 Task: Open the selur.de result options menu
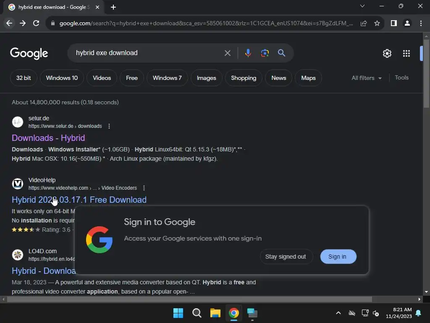109,126
